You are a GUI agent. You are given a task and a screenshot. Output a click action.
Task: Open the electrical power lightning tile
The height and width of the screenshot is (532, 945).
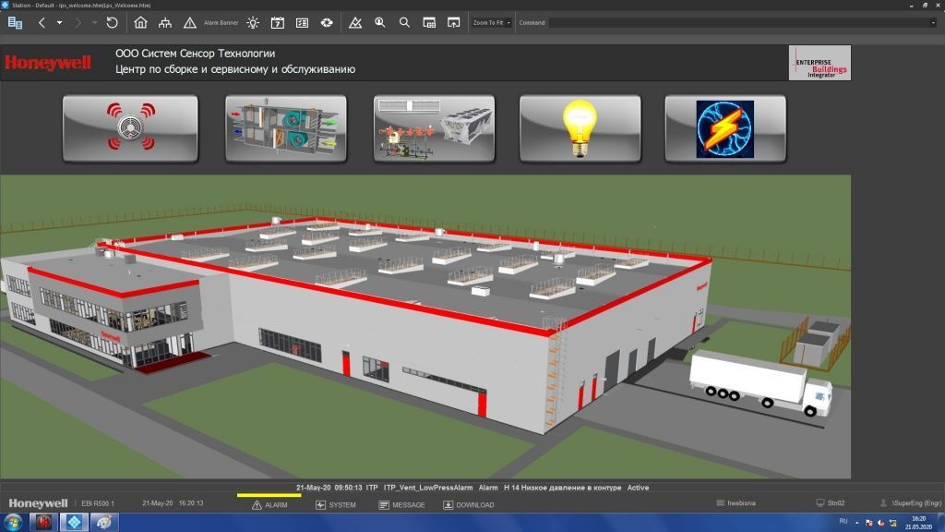tap(725, 128)
